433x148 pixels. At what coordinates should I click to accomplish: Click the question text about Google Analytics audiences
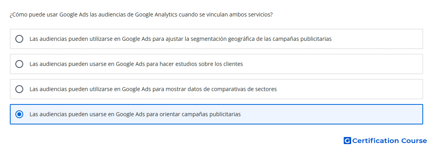coord(141,15)
